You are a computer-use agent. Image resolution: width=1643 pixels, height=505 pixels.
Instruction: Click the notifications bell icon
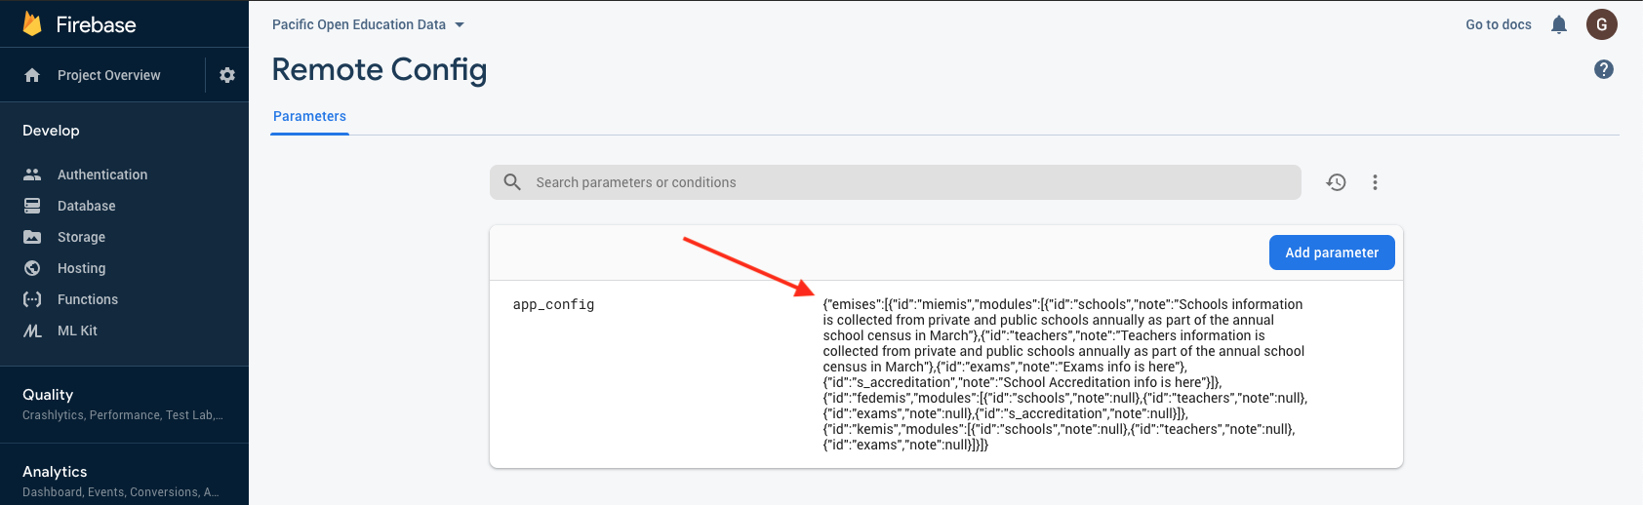point(1559,24)
